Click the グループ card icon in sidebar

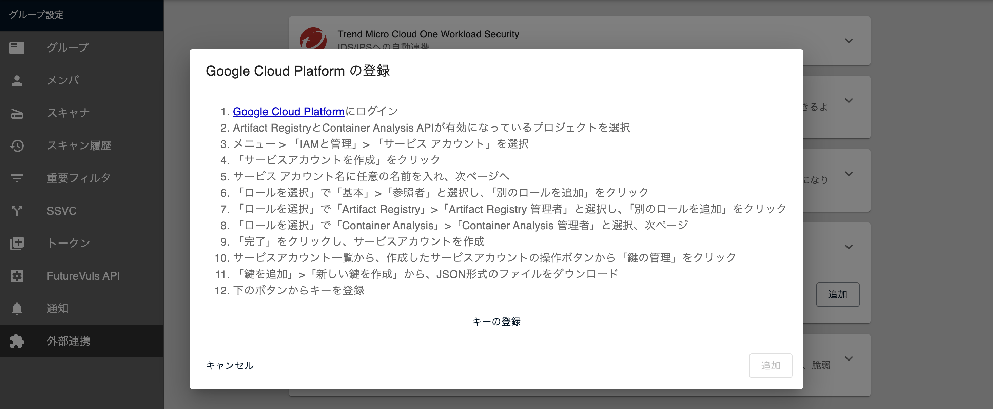click(x=17, y=48)
